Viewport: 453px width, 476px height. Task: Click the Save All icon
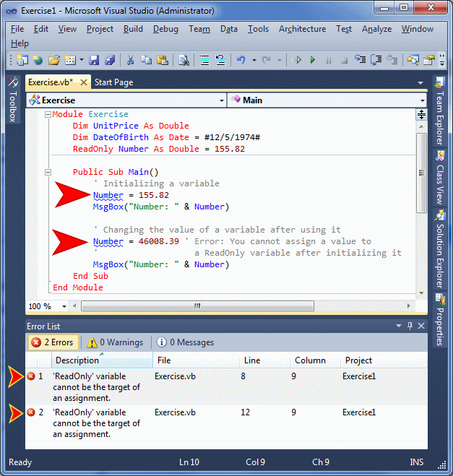pos(110,60)
